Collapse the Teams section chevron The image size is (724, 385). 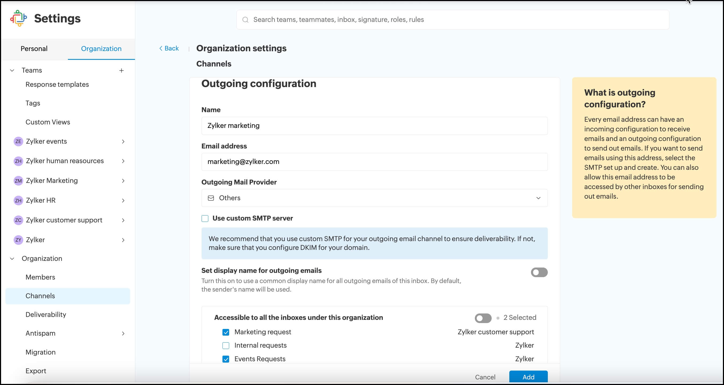coord(12,70)
